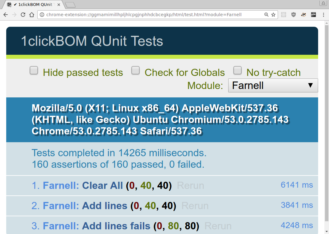This screenshot has width=329, height=234.
Task: Open the zoom magnifier in the address bar
Action: pos(266,15)
